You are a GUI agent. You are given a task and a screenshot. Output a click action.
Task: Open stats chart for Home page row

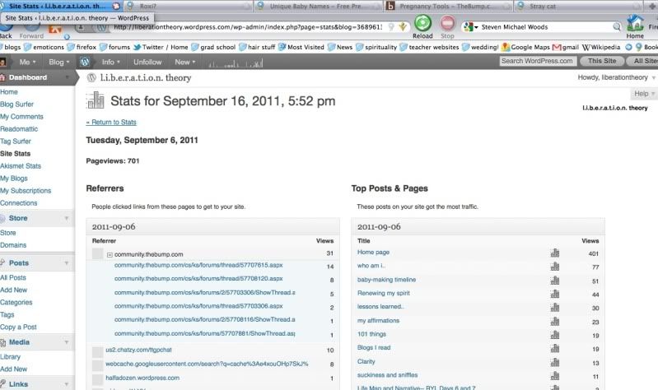(x=555, y=253)
